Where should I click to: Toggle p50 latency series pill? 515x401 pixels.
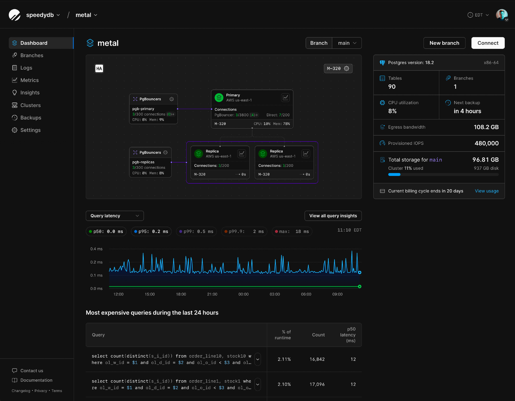coord(106,231)
